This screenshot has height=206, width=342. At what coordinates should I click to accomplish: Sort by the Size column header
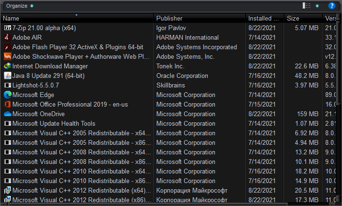click(303, 18)
